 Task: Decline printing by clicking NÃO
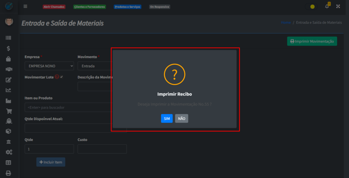coord(182,118)
